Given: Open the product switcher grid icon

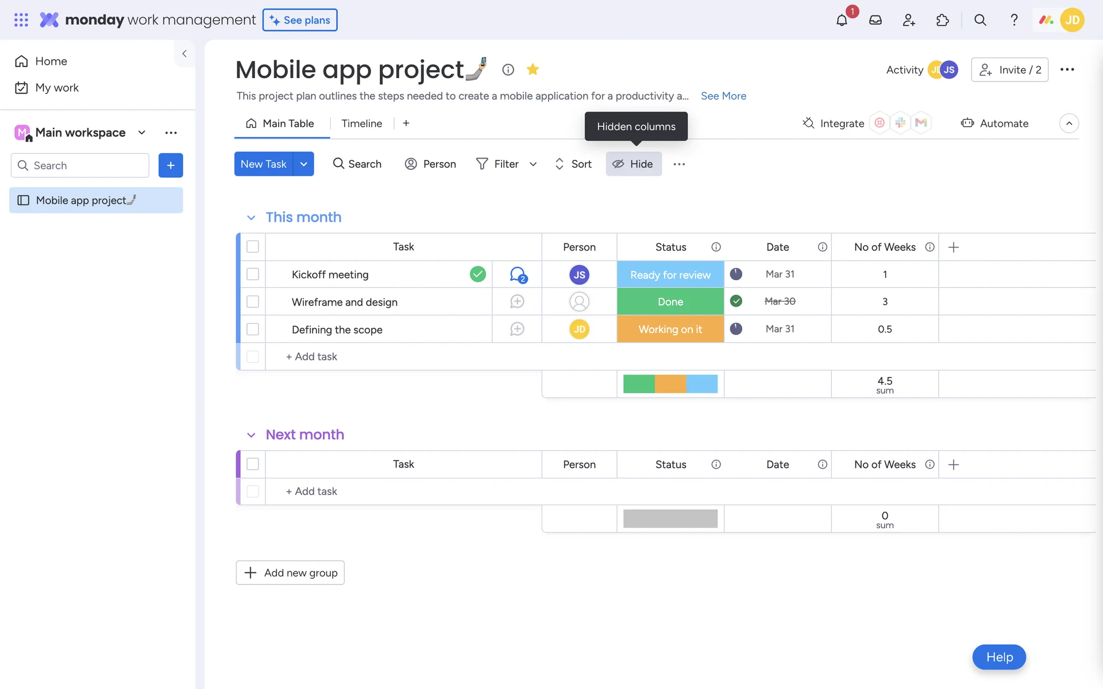Looking at the screenshot, I should 21,20.
